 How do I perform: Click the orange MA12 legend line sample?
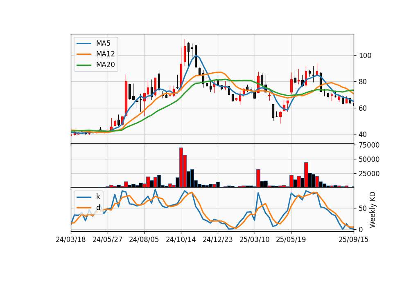point(84,54)
